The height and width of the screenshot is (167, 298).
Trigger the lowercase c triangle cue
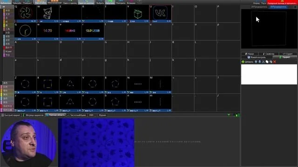tap(70, 103)
